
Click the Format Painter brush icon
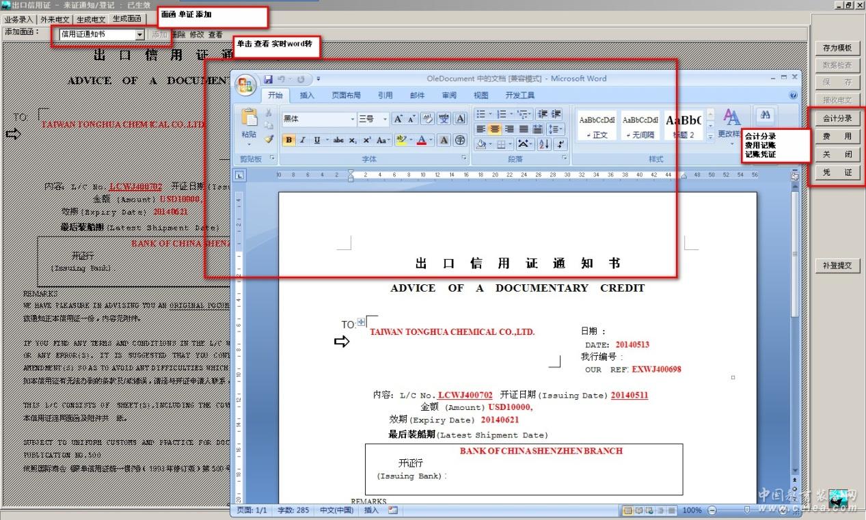click(x=269, y=139)
